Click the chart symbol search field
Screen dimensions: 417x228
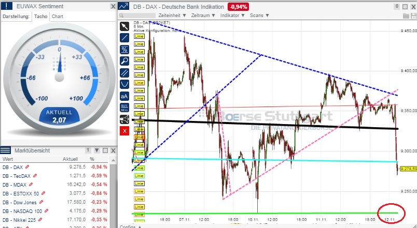point(137,16)
